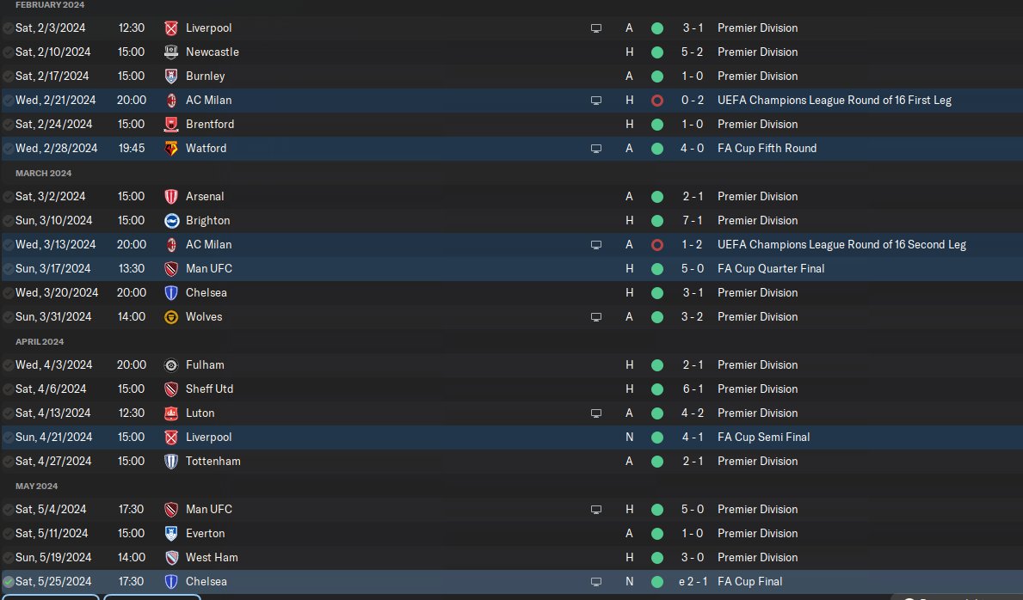This screenshot has height=600, width=1023.
Task: Click the FA Cup Semi Final competition link
Action: (x=763, y=437)
